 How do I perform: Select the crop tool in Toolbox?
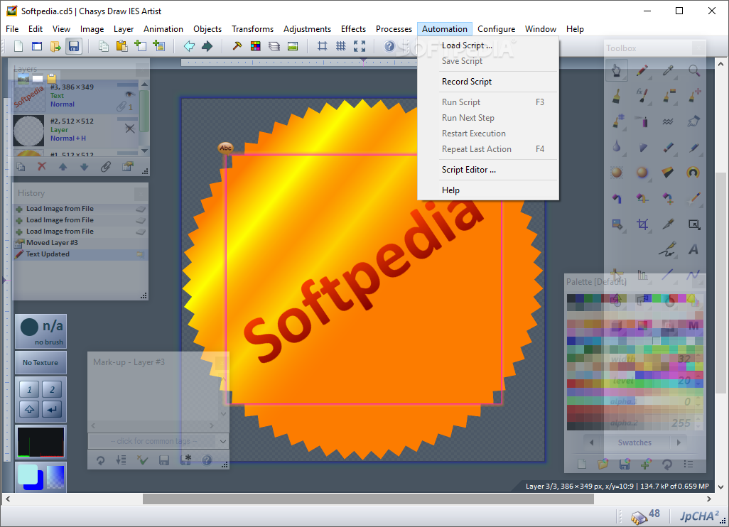tap(642, 224)
